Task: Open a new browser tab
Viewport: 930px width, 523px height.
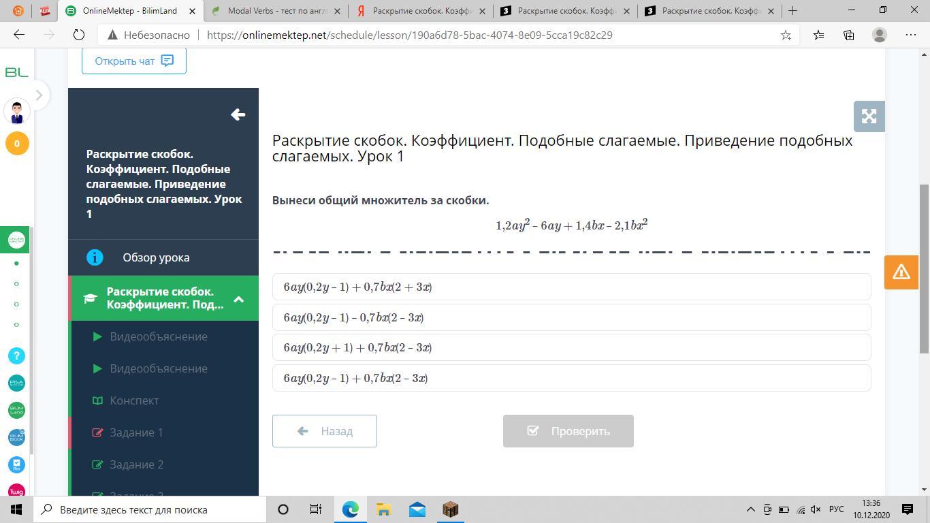Action: point(792,10)
